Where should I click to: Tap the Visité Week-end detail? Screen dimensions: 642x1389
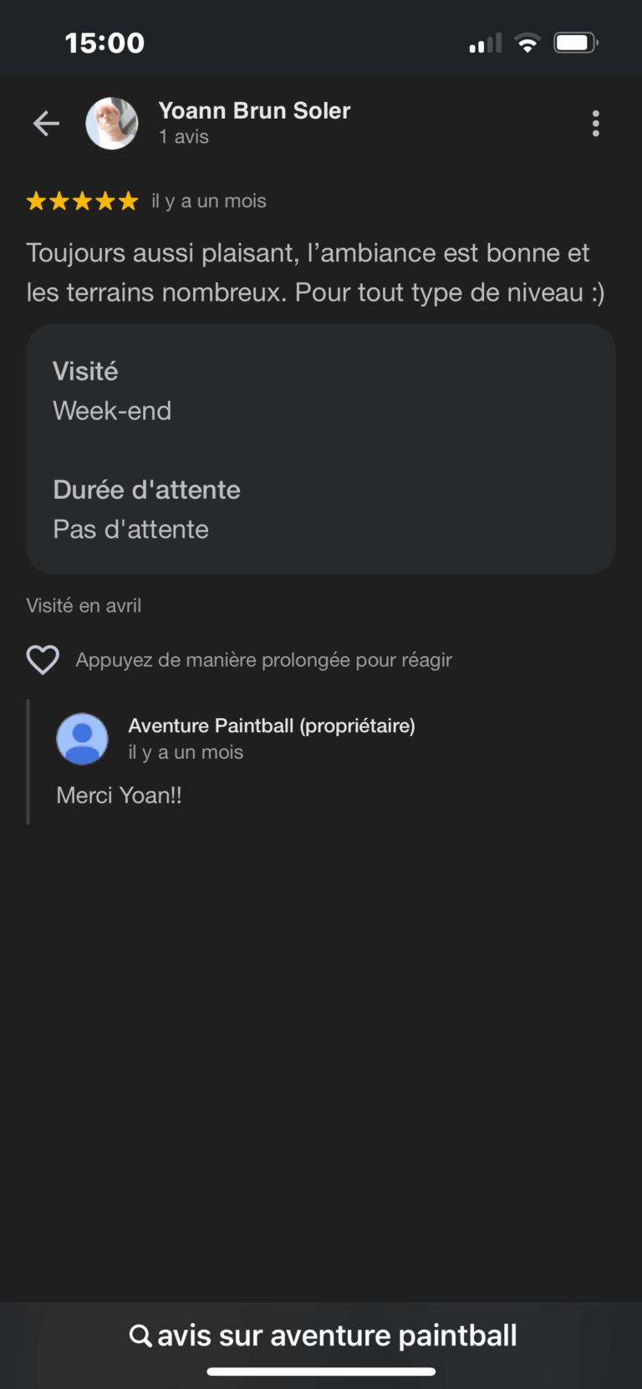click(112, 391)
